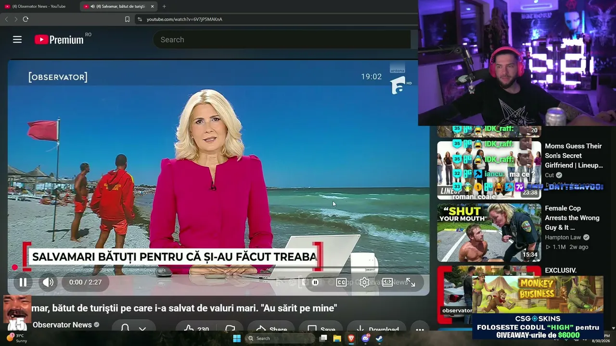This screenshot has width=616, height=346.
Task: Go back in the browser
Action: point(6,19)
